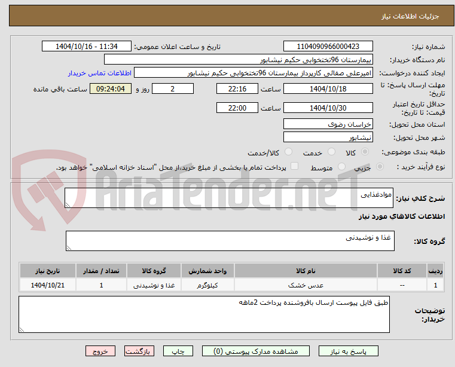This screenshot has height=367, width=455.
Task: Click response deadline date 1404/10/18
Action: pos(328,89)
